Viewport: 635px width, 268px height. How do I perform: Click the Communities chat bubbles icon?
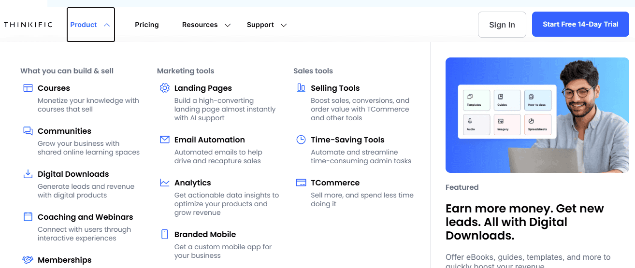28,131
